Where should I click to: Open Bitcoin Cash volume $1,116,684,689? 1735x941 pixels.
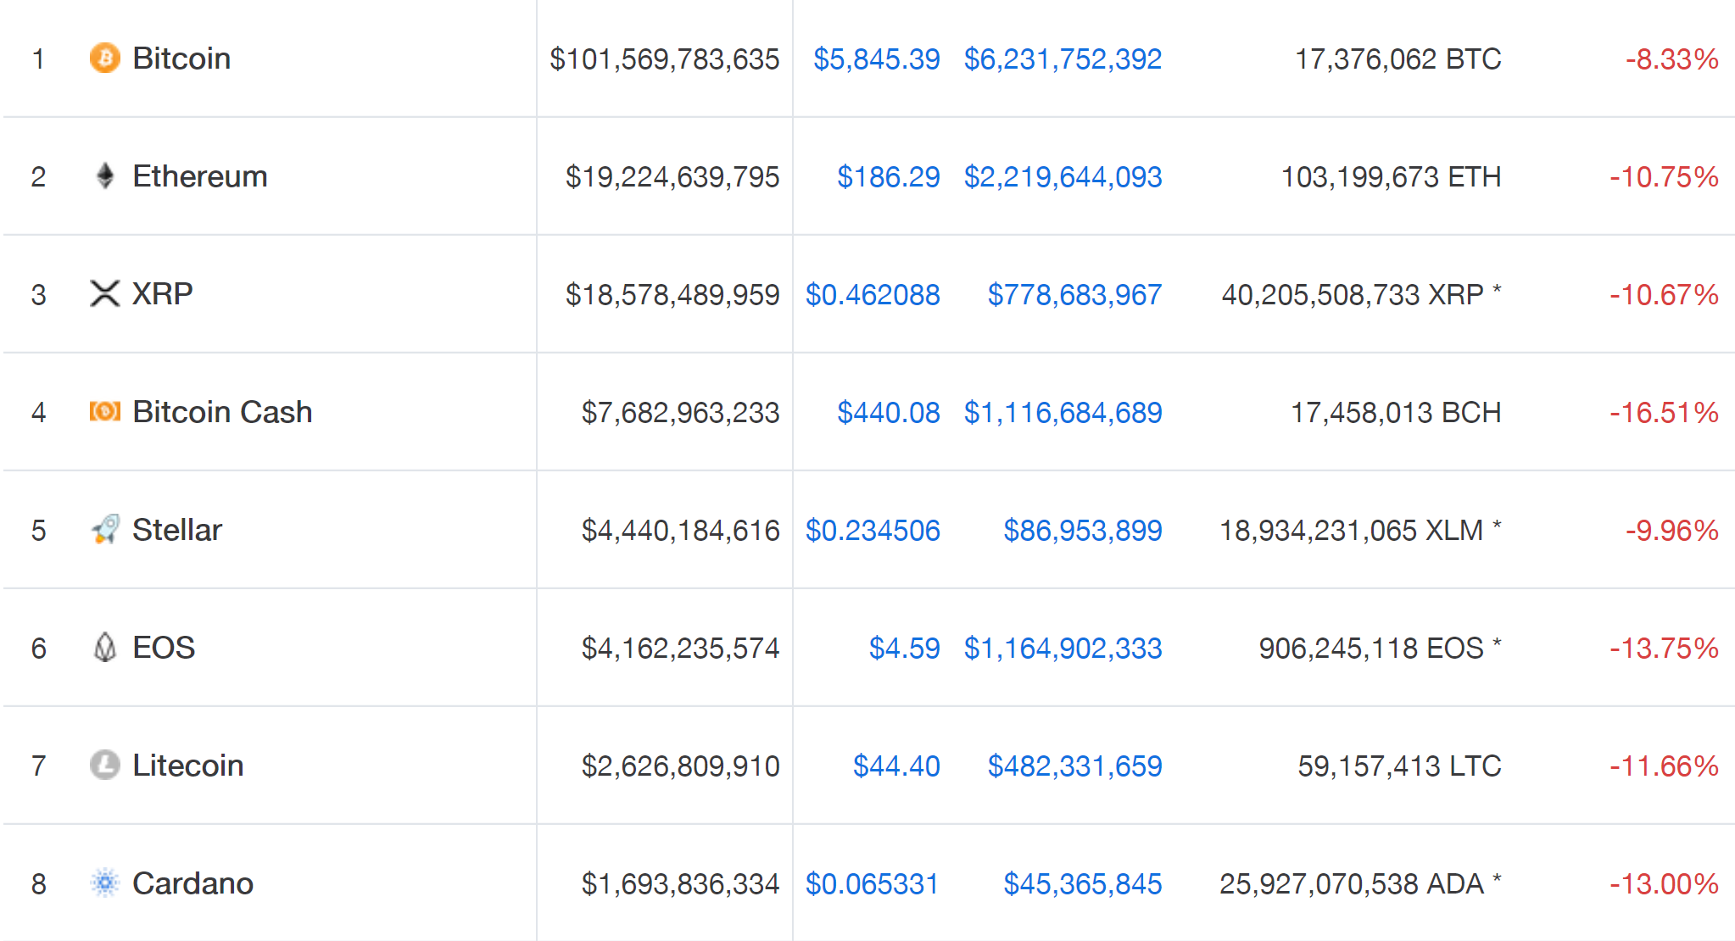(1063, 412)
